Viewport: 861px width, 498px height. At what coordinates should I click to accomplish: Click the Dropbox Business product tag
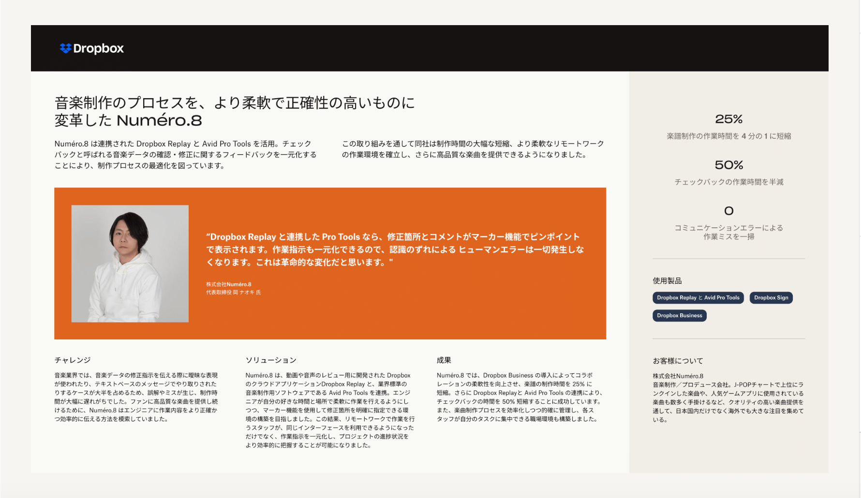(x=679, y=316)
